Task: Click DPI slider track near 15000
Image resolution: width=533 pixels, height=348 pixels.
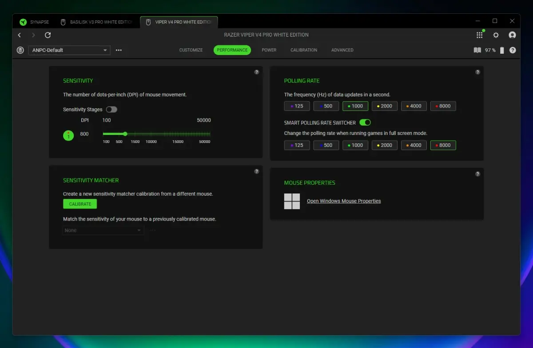Action: click(x=178, y=134)
